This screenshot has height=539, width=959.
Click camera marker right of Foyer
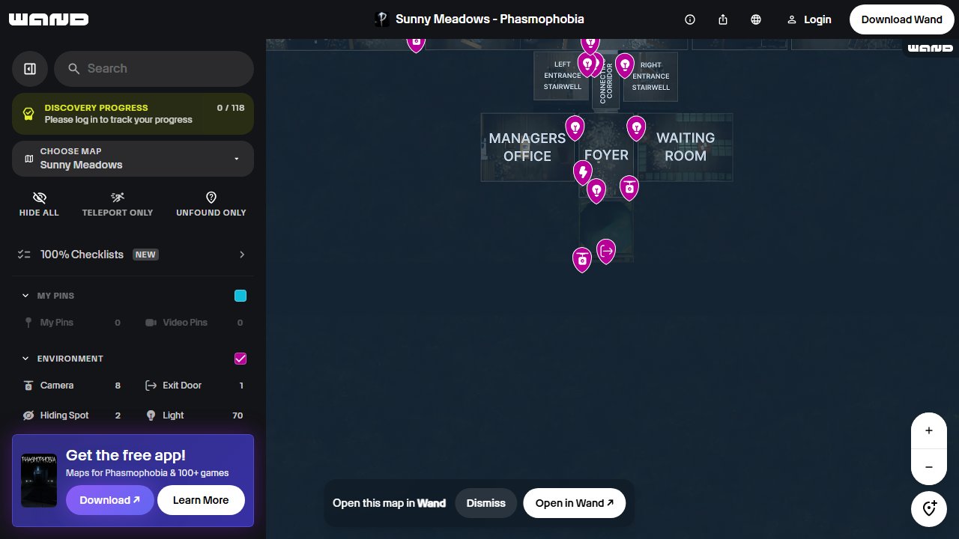click(x=629, y=188)
